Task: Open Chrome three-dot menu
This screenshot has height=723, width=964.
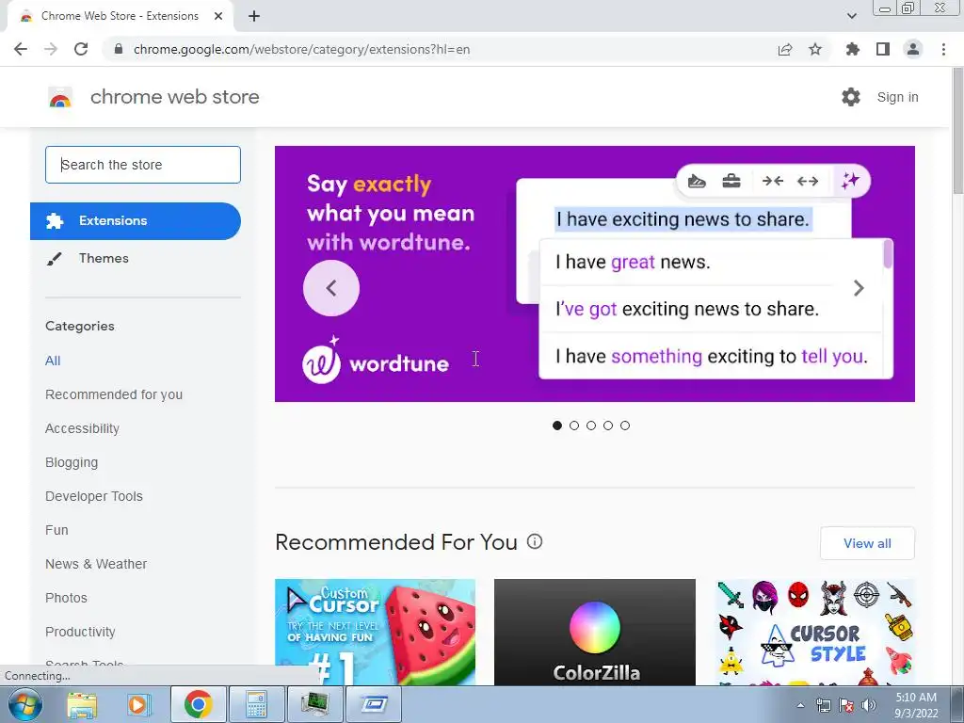Action: (943, 49)
